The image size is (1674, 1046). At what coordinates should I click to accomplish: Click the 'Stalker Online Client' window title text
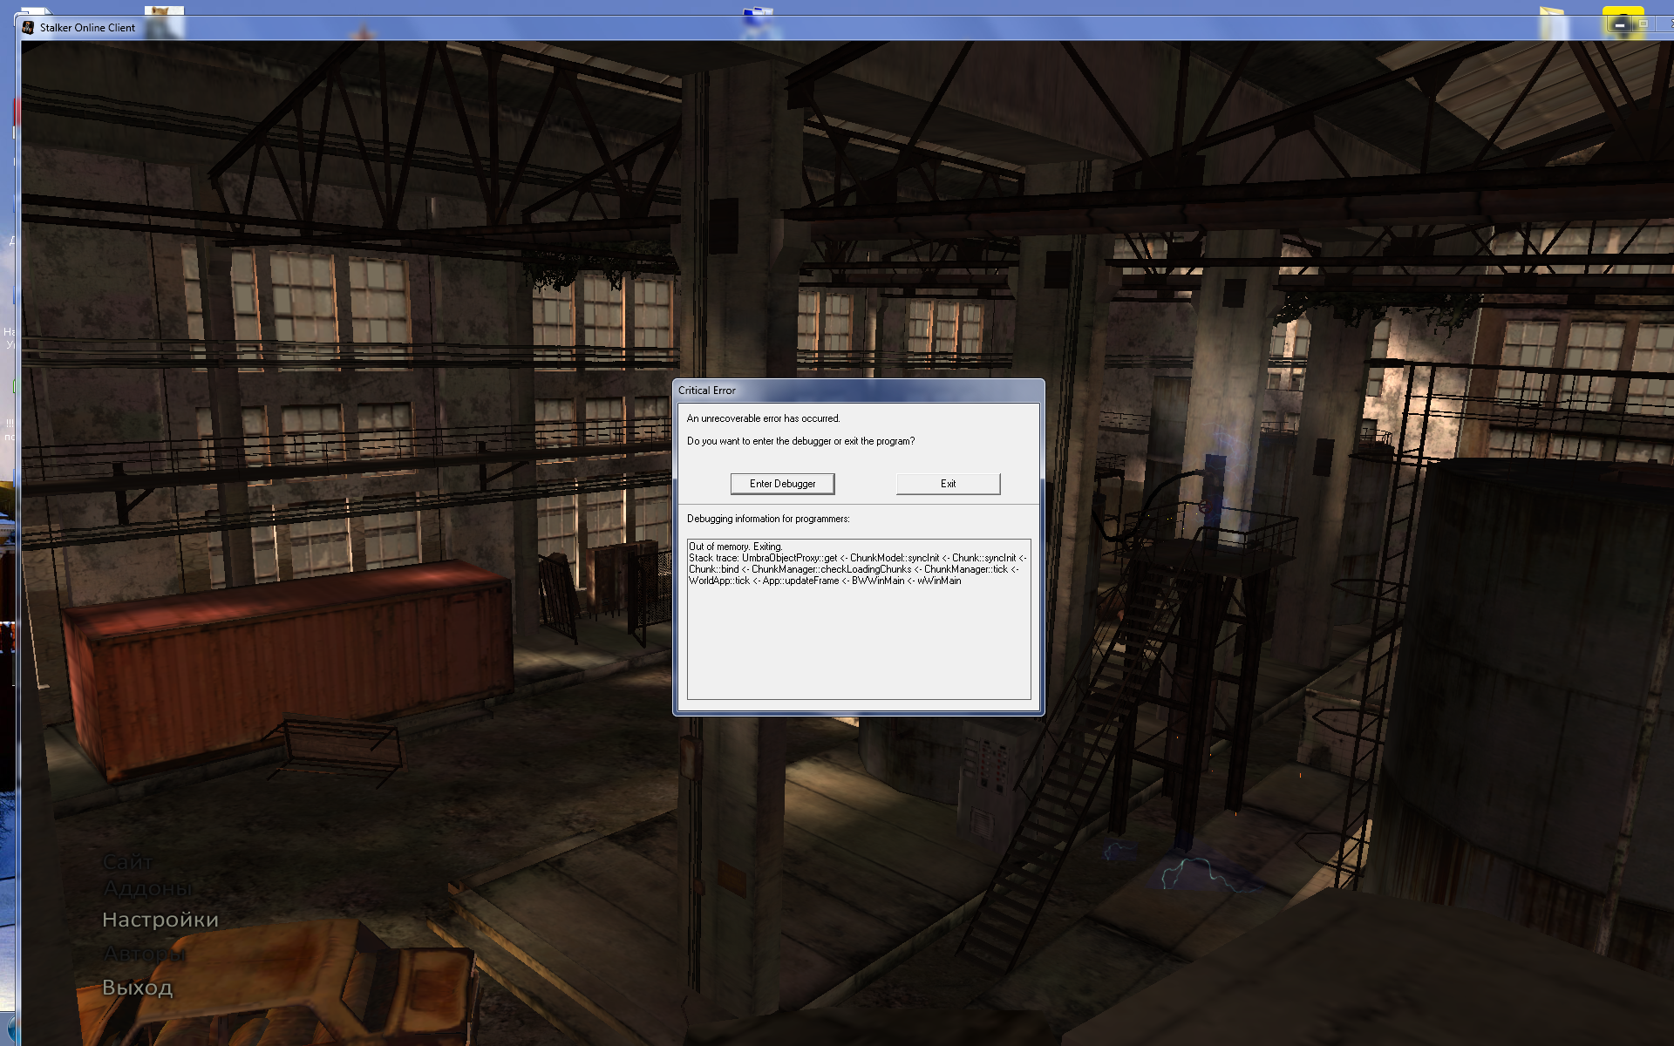[87, 28]
